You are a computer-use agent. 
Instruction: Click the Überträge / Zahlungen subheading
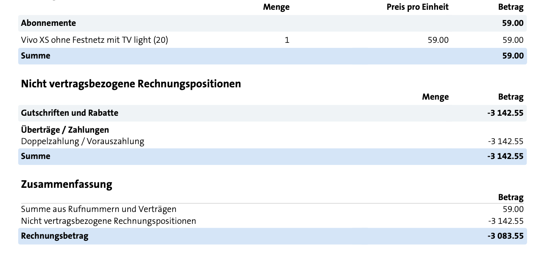coord(65,130)
